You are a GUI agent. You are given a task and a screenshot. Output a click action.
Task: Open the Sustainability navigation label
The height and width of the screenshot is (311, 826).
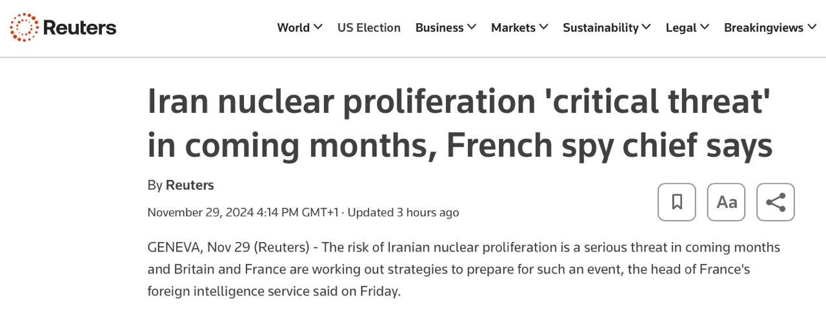[x=600, y=28]
